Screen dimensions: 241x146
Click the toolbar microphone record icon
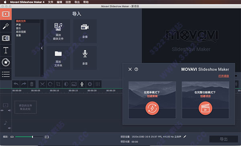click(x=82, y=84)
